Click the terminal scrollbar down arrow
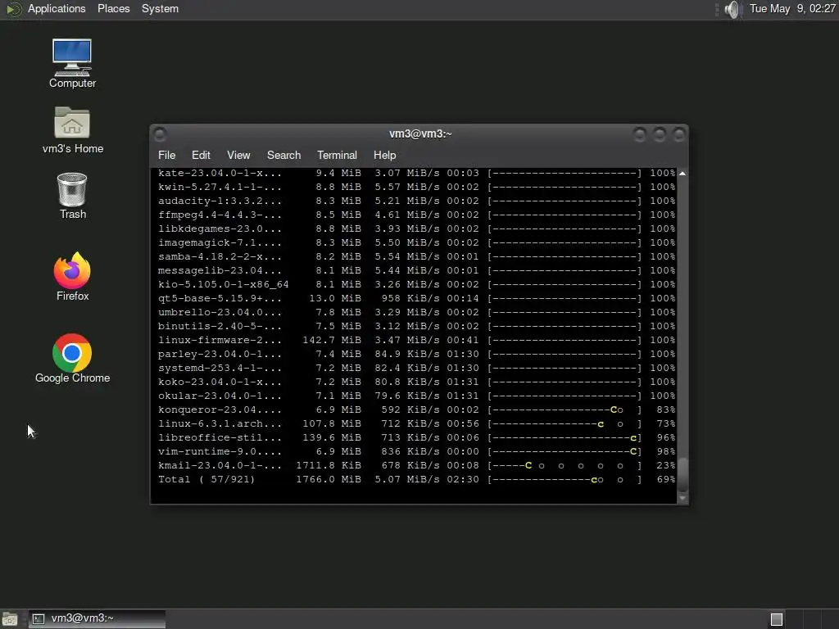839x629 pixels. click(x=683, y=498)
